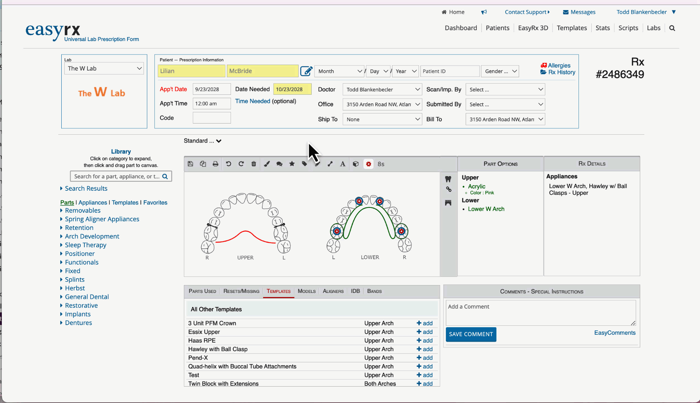Image resolution: width=700 pixels, height=403 pixels.
Task: Expand the Sleep Therapy category
Action: coord(86,245)
